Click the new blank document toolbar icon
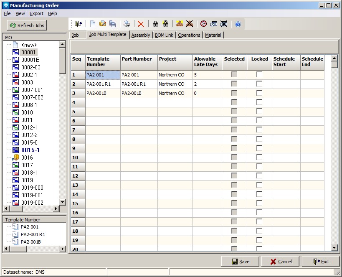This screenshot has height=277, width=342. pos(93,24)
